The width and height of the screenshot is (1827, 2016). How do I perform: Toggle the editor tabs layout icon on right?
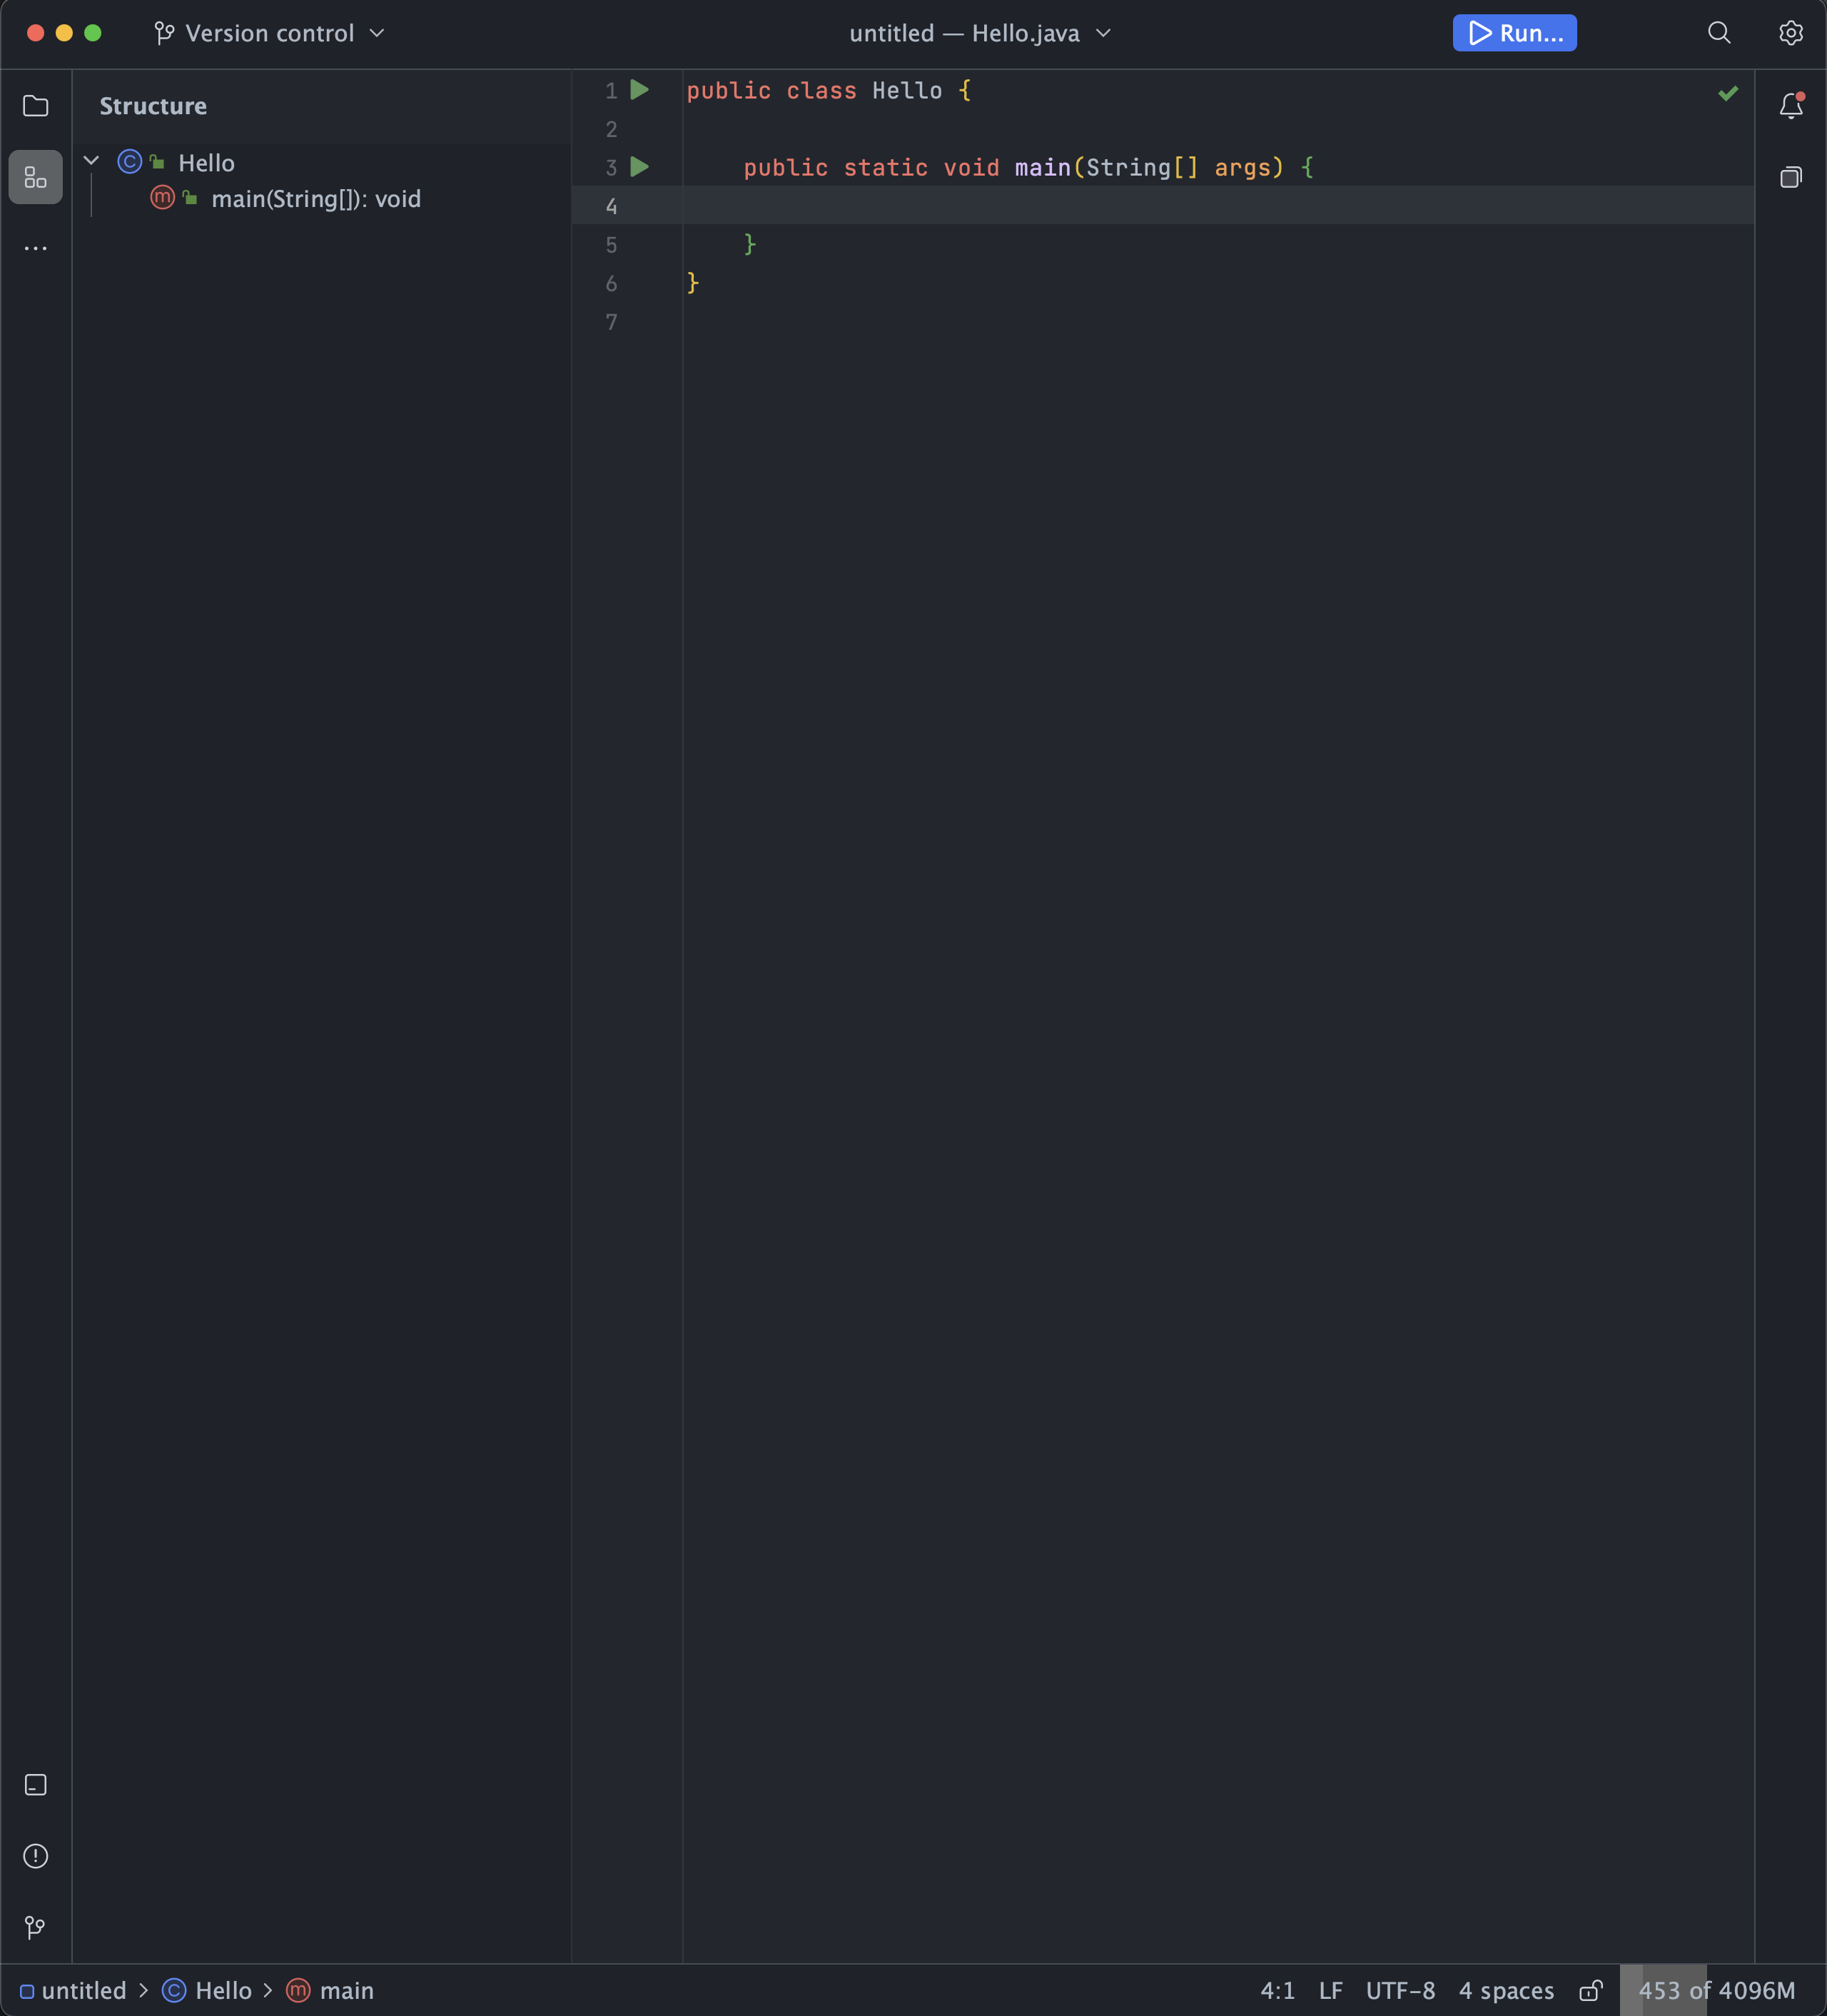pyautogui.click(x=1791, y=177)
